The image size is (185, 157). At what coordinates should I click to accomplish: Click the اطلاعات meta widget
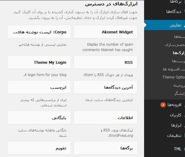click(106, 118)
